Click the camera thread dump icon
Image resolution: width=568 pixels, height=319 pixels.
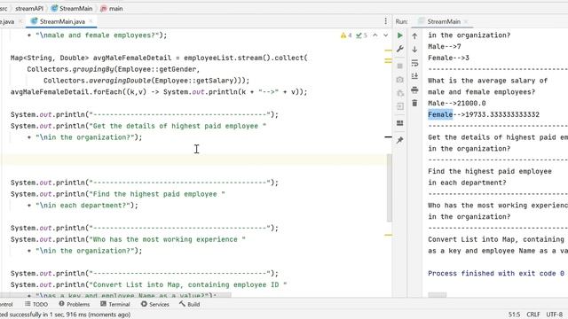(x=400, y=80)
